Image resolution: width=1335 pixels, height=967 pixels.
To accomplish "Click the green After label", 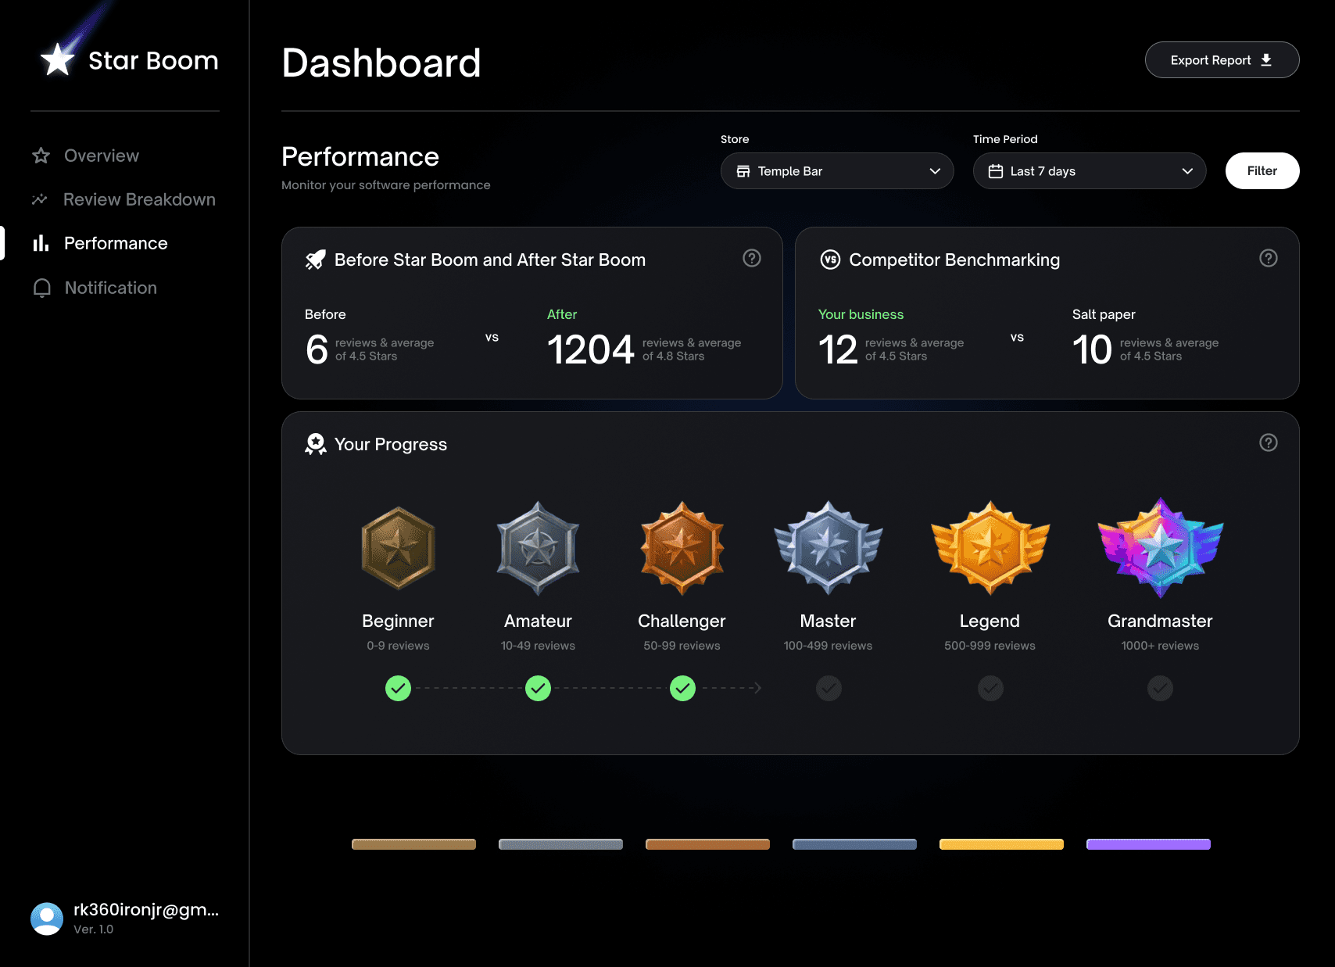I will [x=562, y=314].
